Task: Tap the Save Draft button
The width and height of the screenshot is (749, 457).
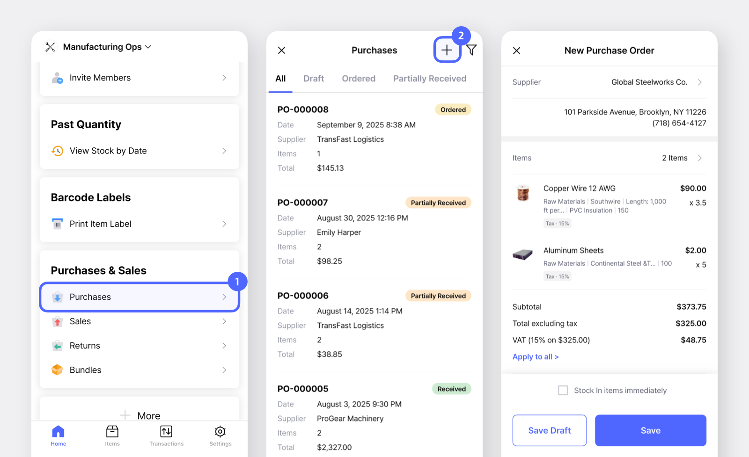Action: pyautogui.click(x=549, y=430)
